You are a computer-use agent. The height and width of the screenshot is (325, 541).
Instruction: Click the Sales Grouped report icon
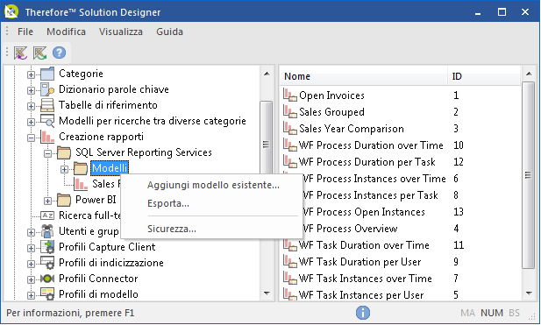pyautogui.click(x=290, y=111)
